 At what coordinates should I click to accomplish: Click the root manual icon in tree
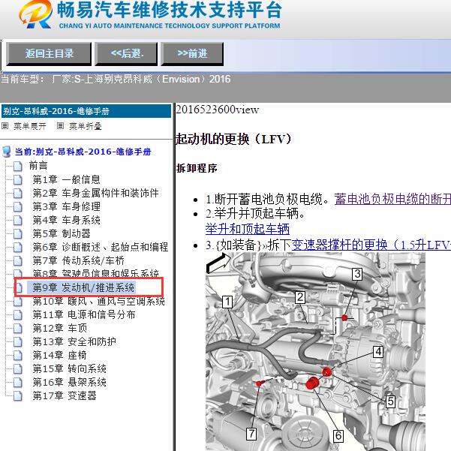click(6, 152)
